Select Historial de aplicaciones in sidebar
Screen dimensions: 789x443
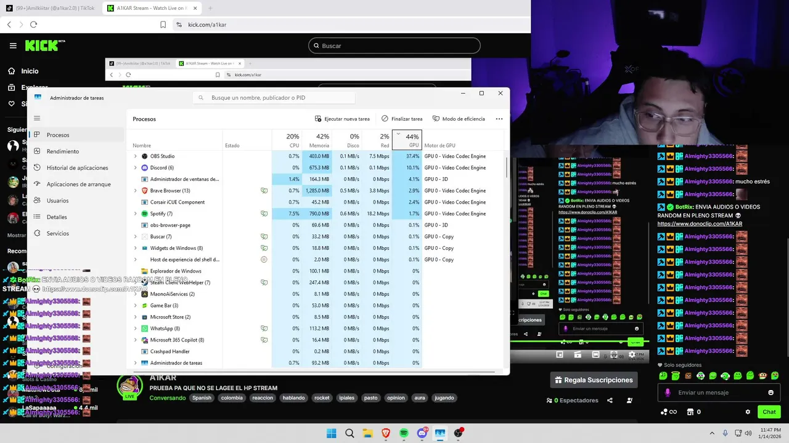coord(77,167)
